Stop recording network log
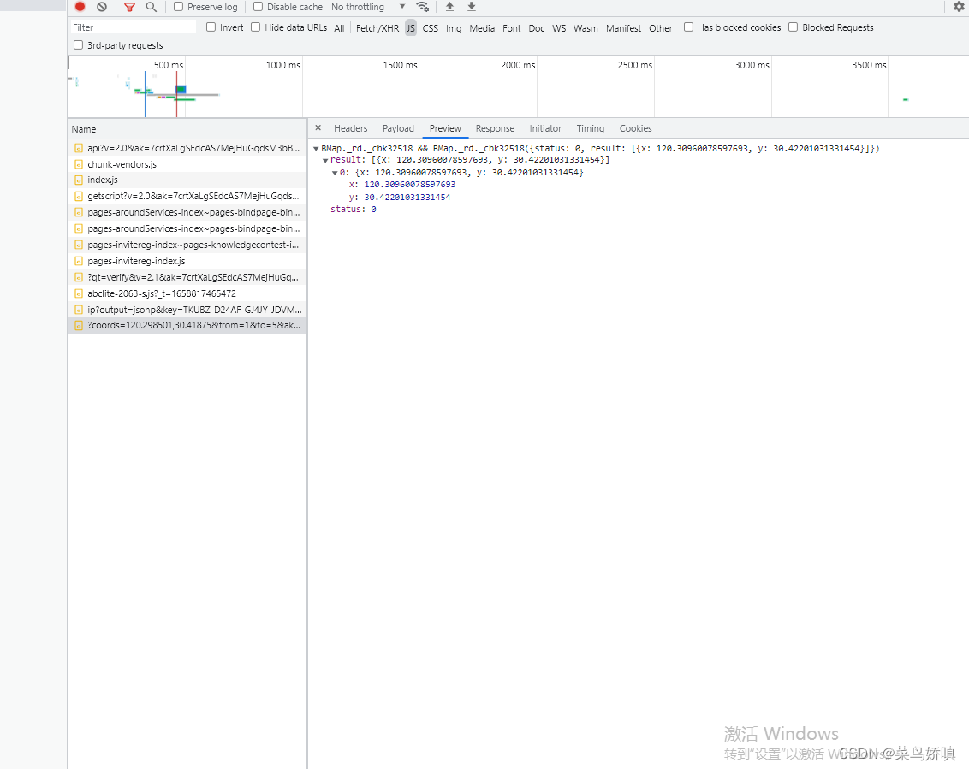Image resolution: width=969 pixels, height=769 pixels. click(x=80, y=6)
